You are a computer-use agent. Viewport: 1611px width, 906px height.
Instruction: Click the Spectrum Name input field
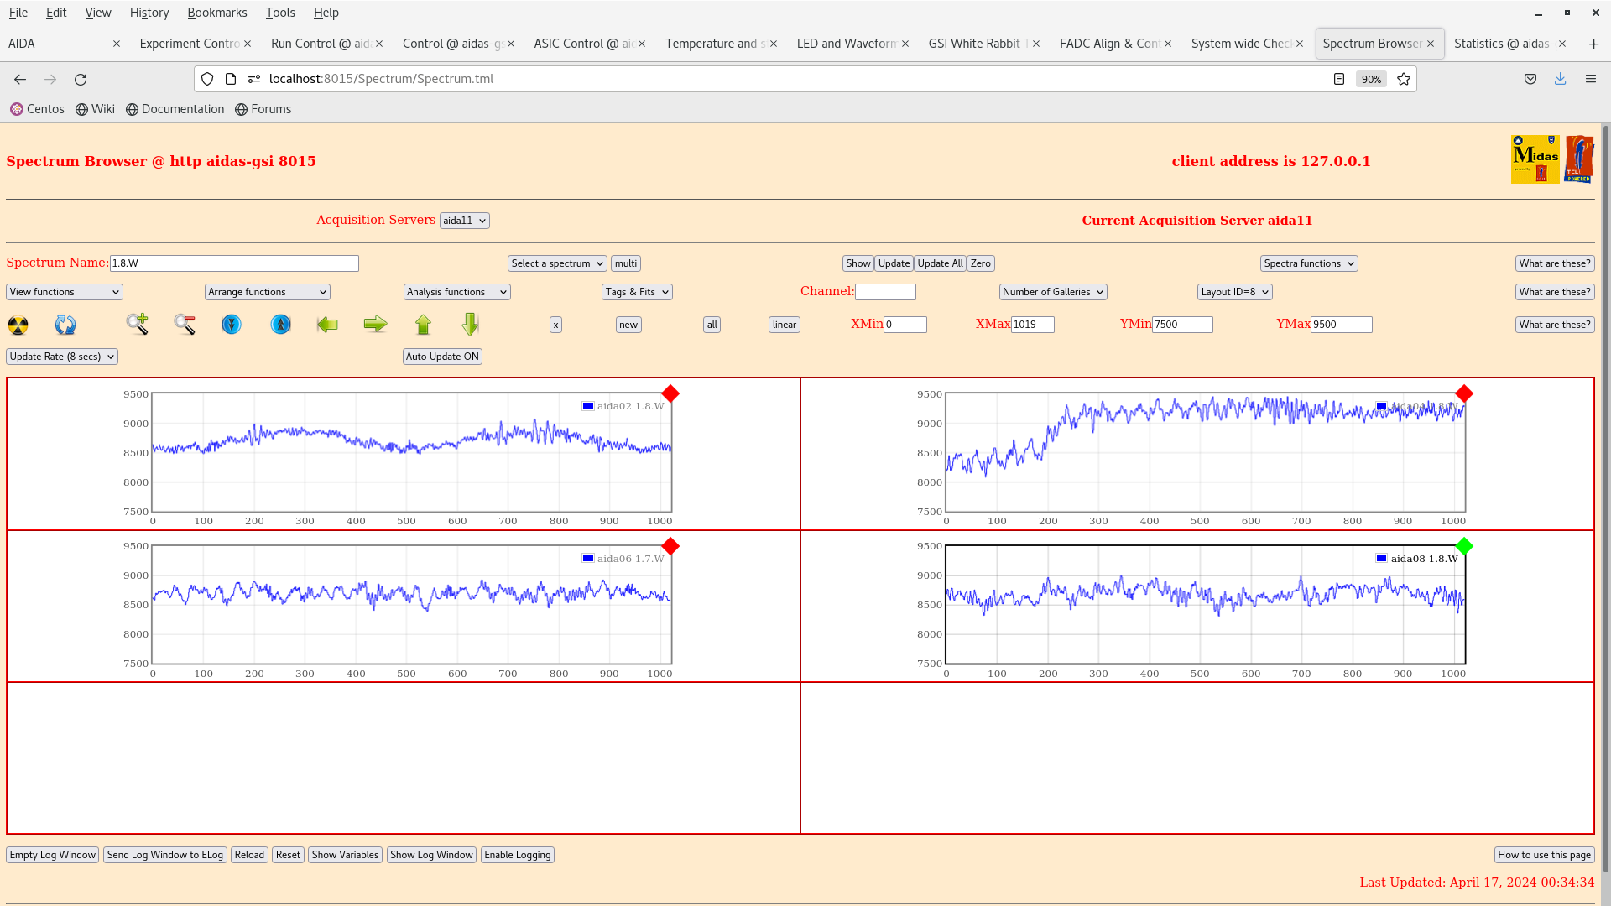[234, 263]
